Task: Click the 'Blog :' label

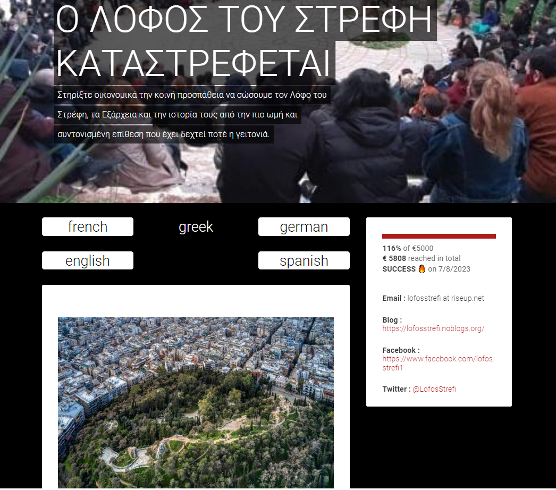Action: (392, 320)
